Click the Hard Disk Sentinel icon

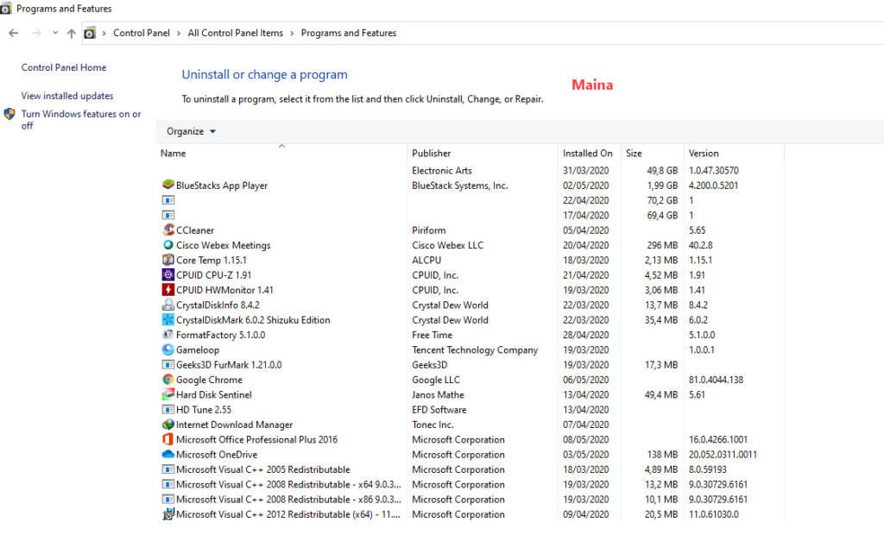(x=167, y=394)
